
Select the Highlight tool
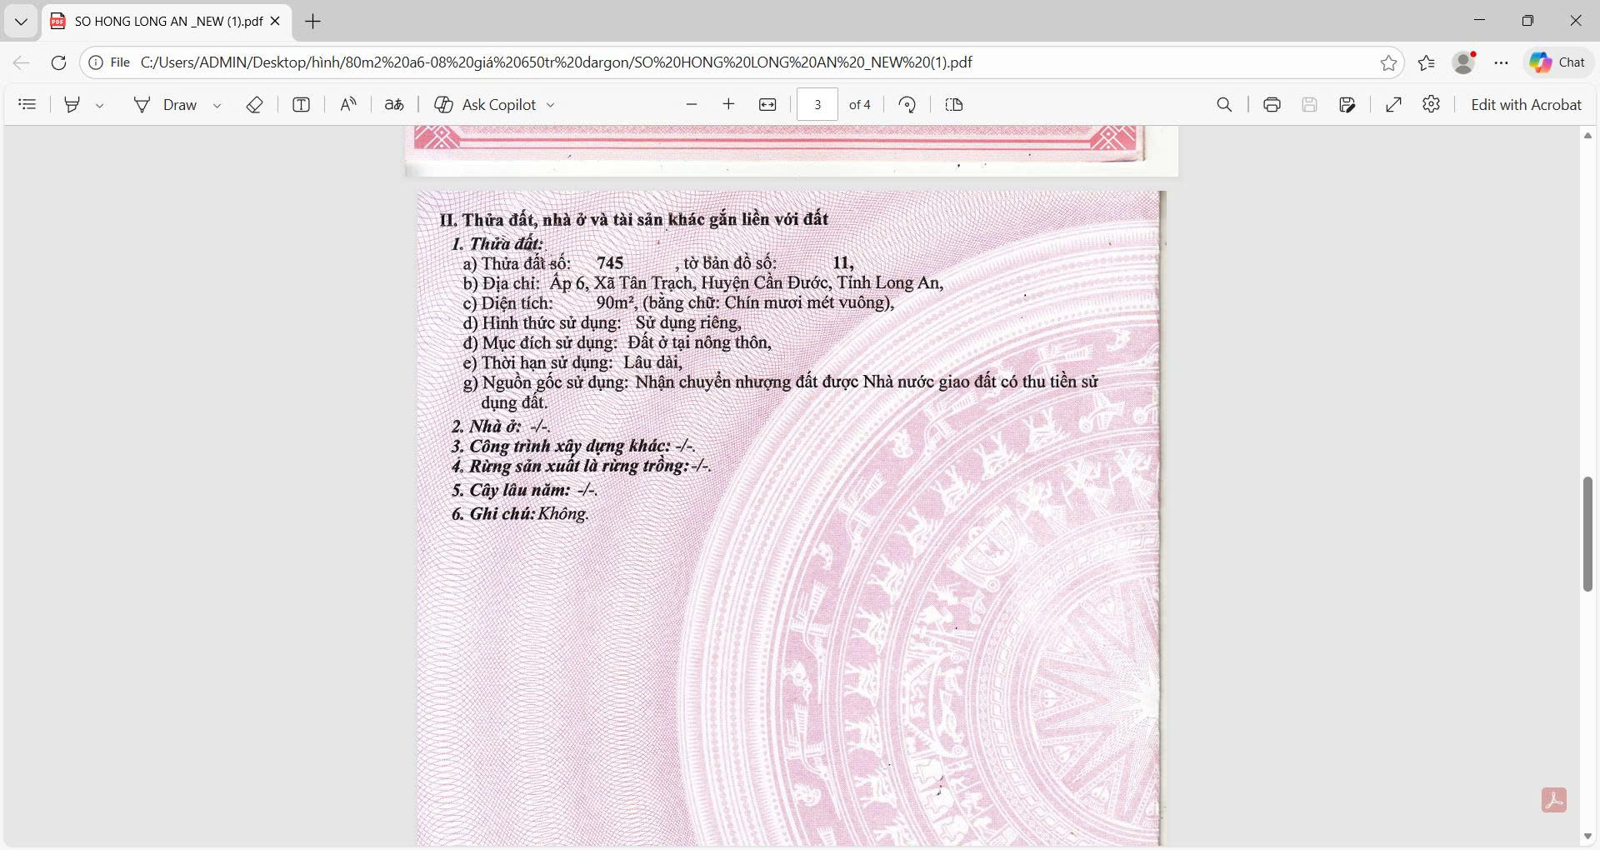pos(72,104)
